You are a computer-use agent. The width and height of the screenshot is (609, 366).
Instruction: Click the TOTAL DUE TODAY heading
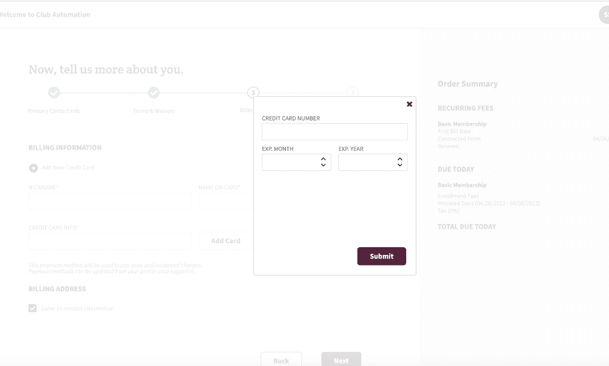pos(467,226)
